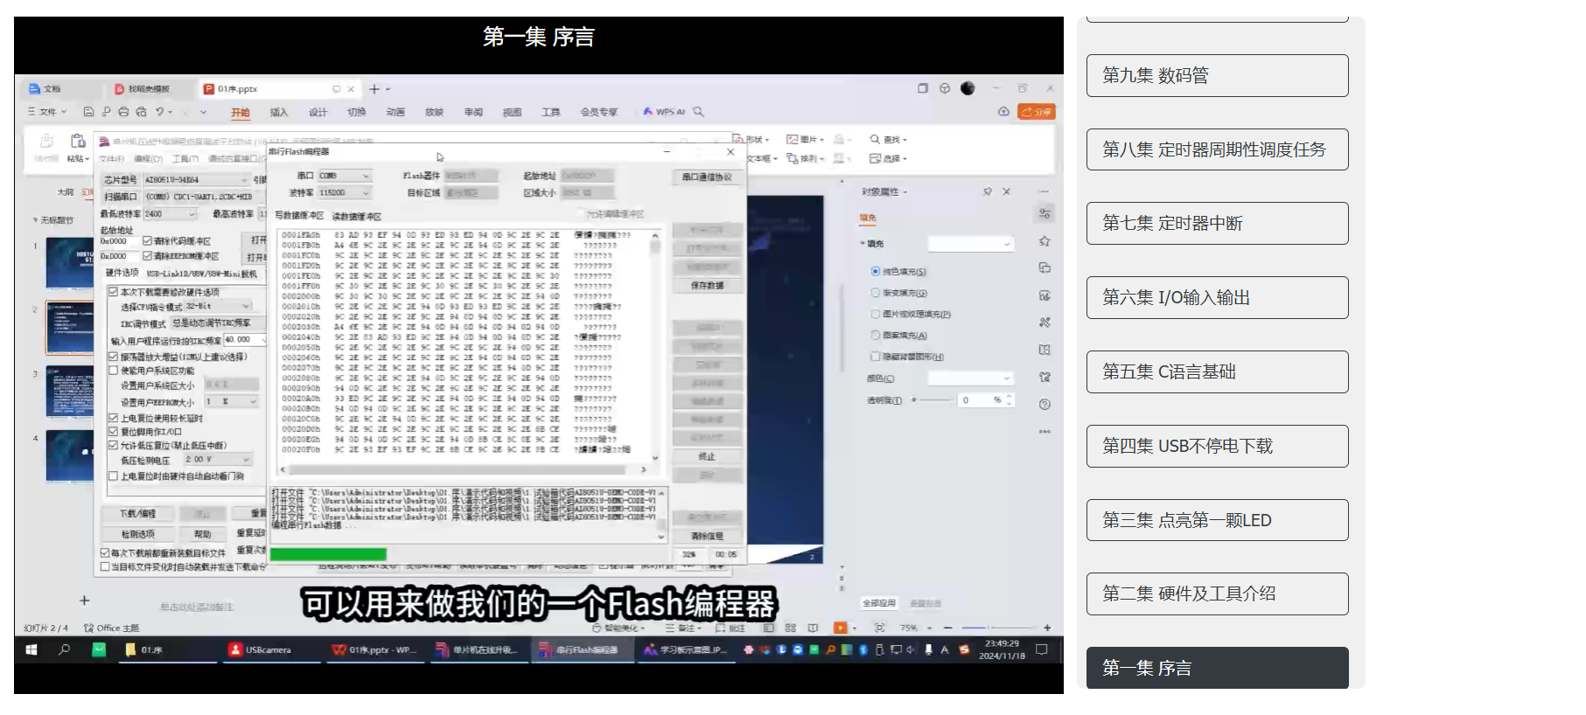Toggle 清除代码缓冲区 checkbox
1586x715 pixels.
point(148,240)
